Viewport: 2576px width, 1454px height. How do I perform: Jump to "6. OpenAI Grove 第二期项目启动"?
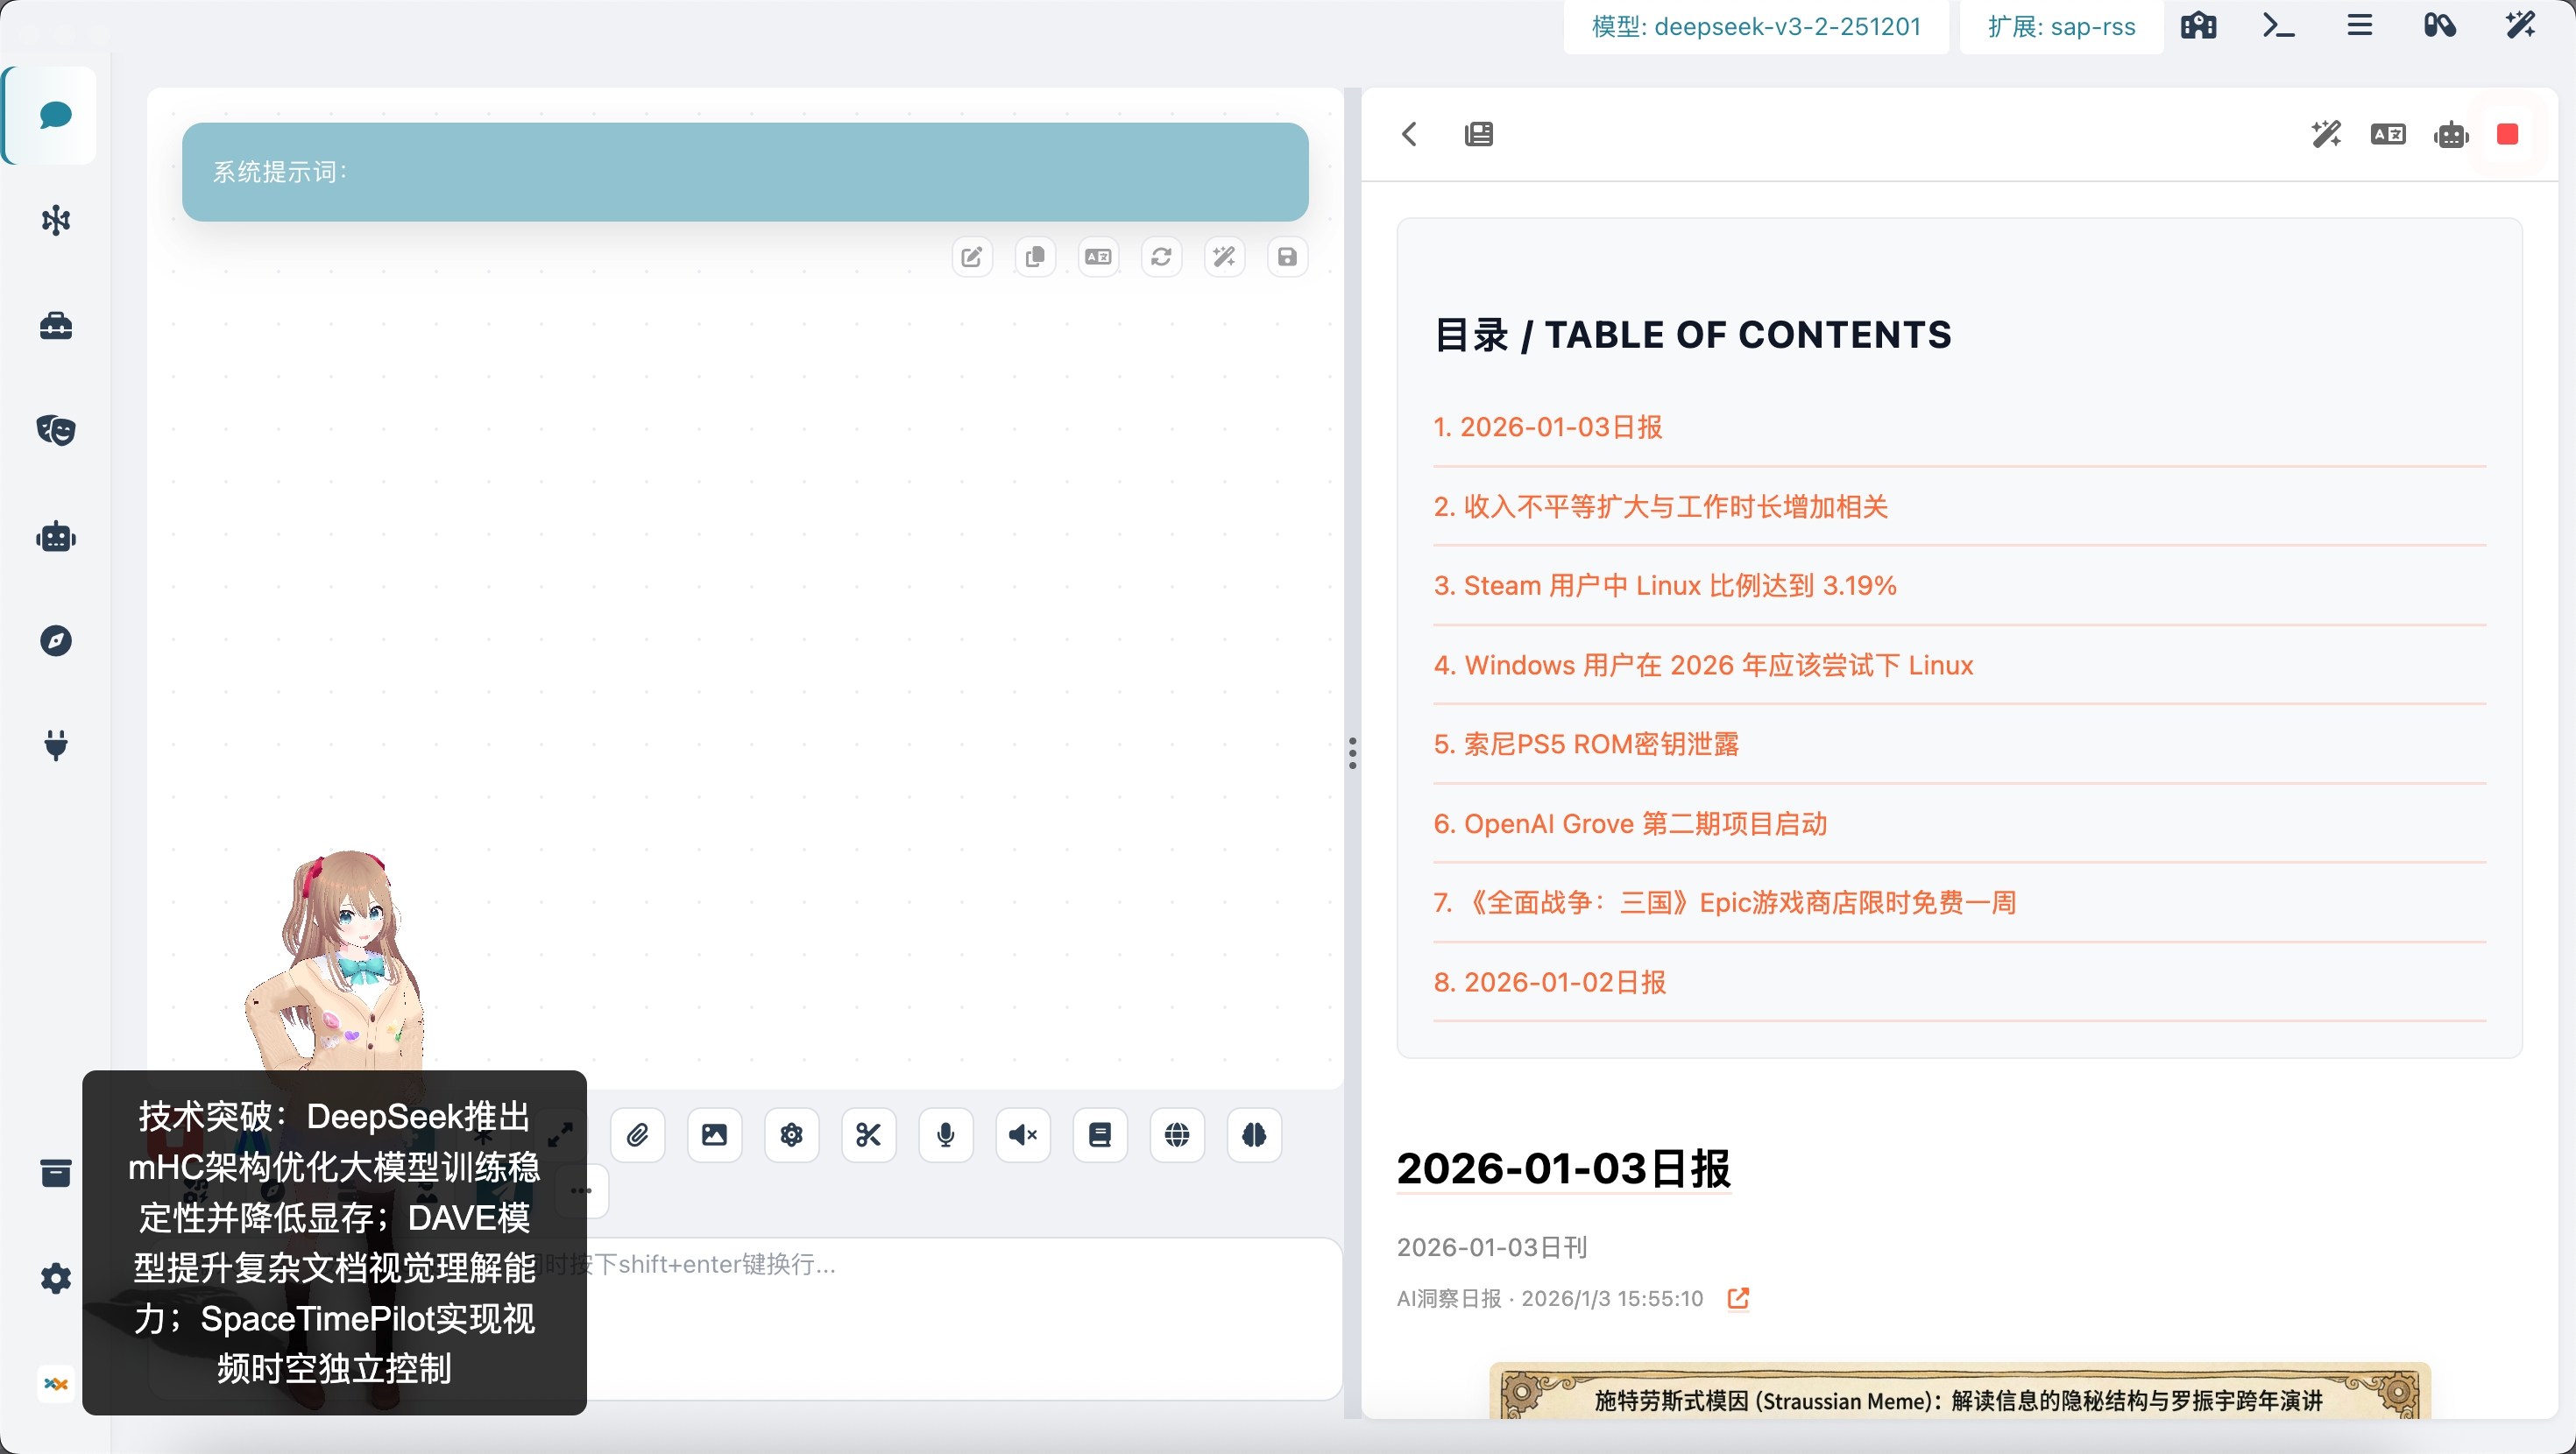(x=1631, y=824)
